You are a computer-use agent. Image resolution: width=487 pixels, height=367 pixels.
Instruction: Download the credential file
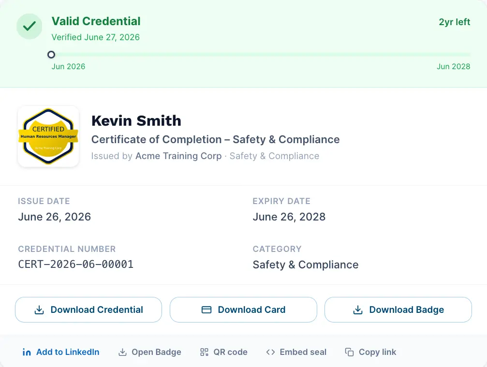(89, 310)
